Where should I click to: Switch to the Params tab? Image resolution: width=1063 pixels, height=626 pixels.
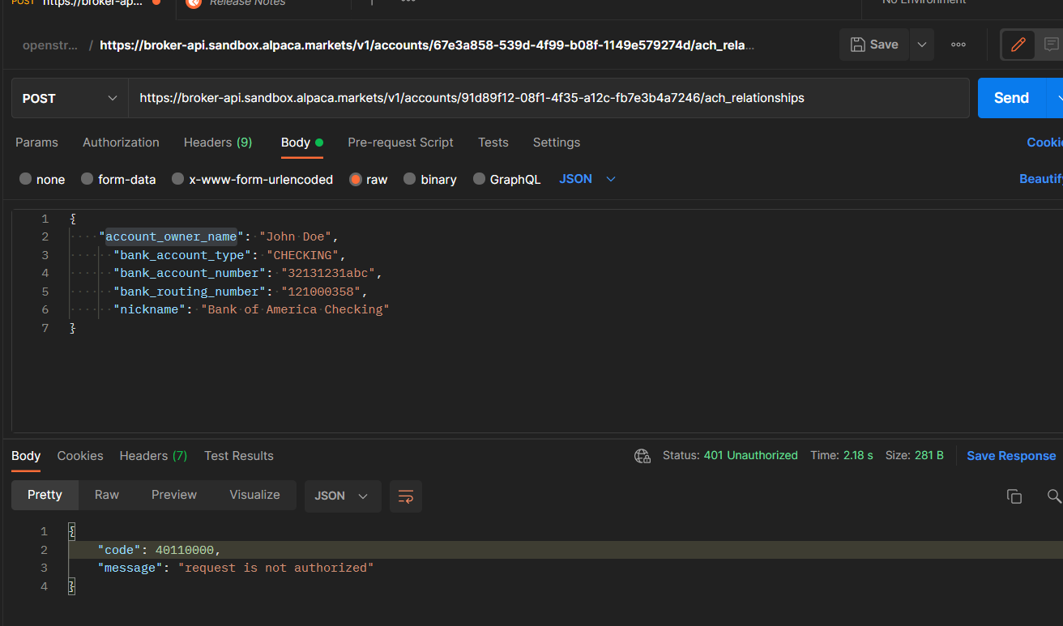36,143
